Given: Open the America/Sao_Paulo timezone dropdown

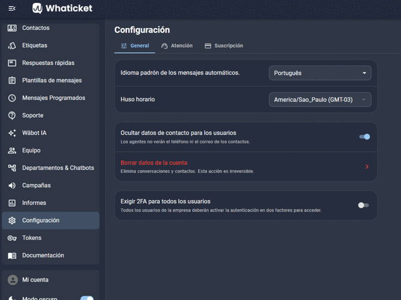Looking at the screenshot, I should point(320,100).
